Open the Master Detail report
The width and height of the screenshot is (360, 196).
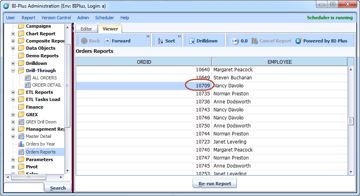coord(38,136)
